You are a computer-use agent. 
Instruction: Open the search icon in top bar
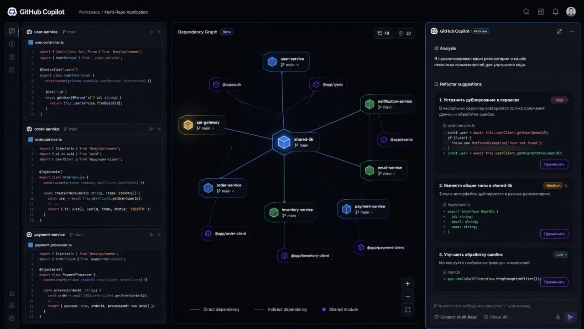click(x=527, y=12)
